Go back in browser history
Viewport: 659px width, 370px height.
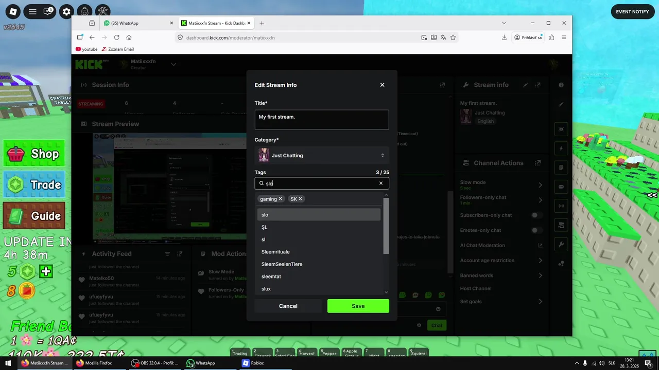tap(92, 38)
